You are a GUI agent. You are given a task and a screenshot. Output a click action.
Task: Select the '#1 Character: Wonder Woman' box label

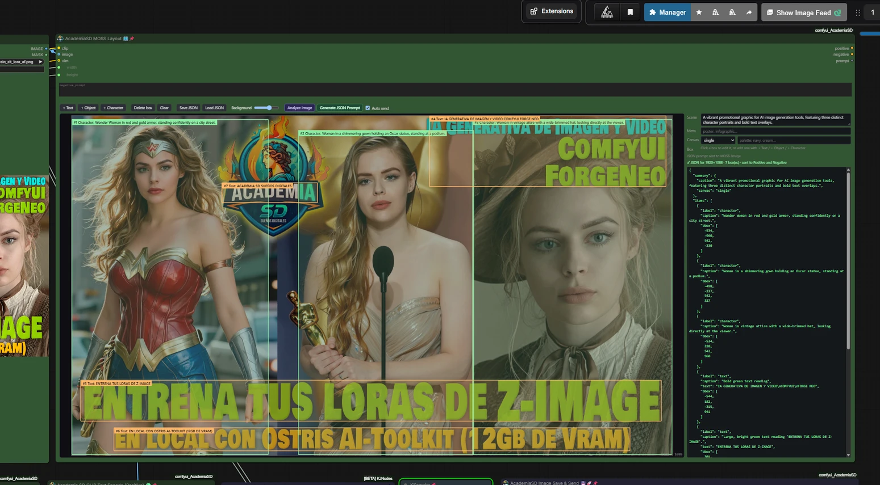pos(144,122)
